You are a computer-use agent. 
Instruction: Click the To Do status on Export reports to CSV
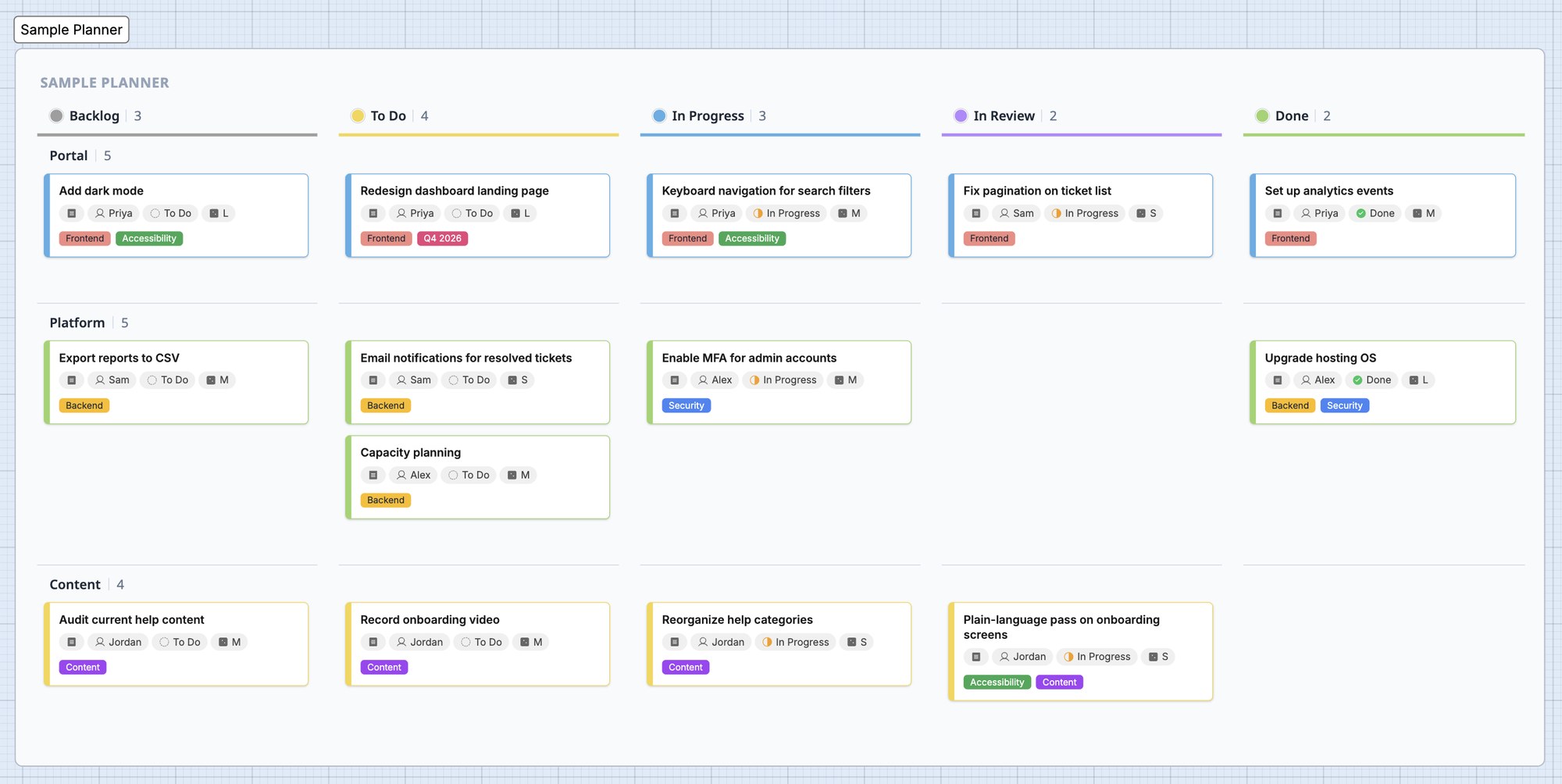pyautogui.click(x=167, y=380)
